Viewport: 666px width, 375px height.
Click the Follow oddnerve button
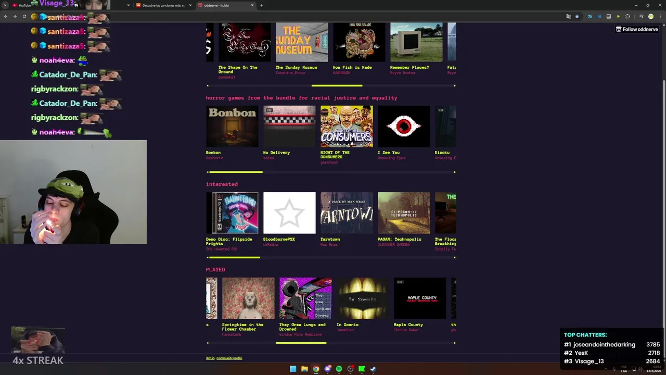[x=637, y=29]
